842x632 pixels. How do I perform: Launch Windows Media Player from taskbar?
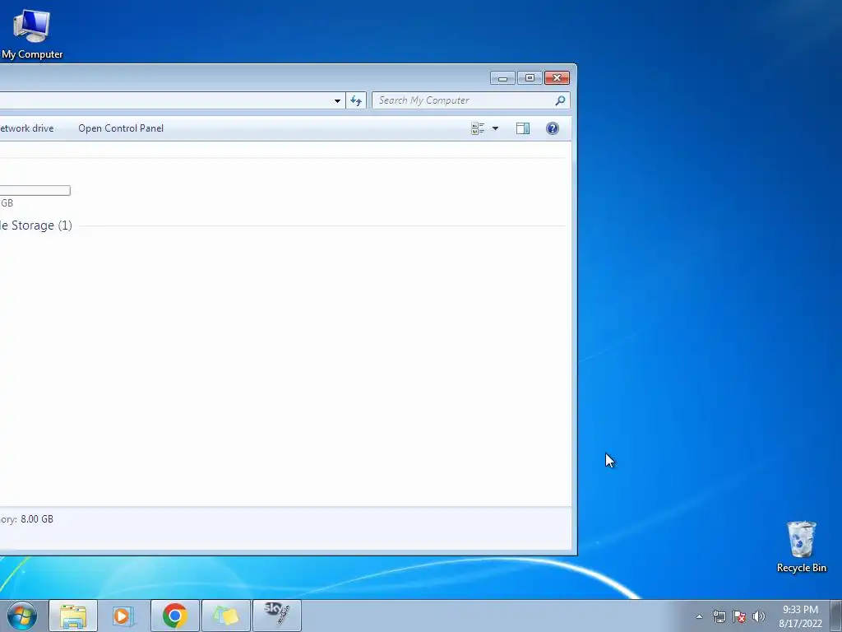tap(123, 616)
